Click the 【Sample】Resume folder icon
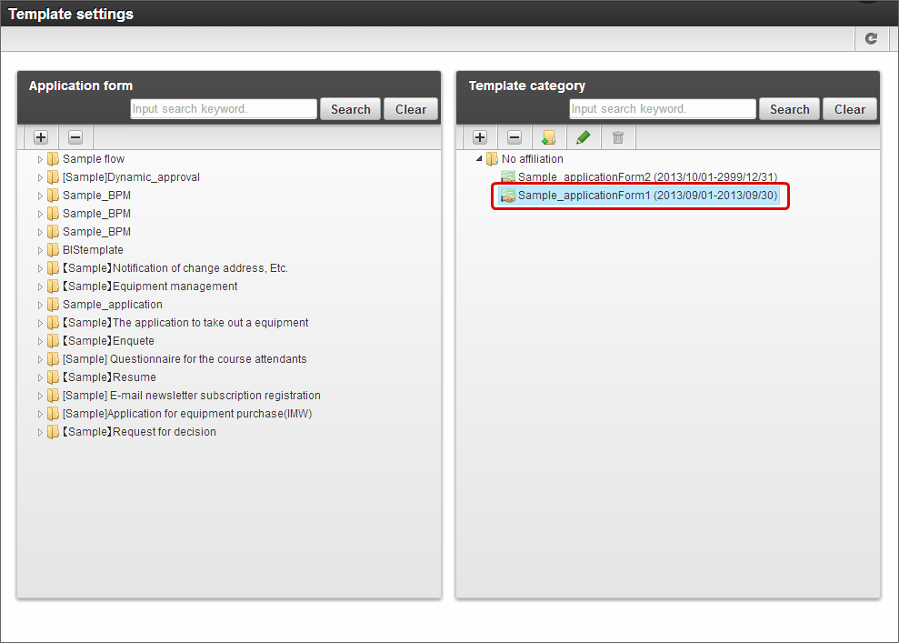Image resolution: width=899 pixels, height=643 pixels. 53,377
